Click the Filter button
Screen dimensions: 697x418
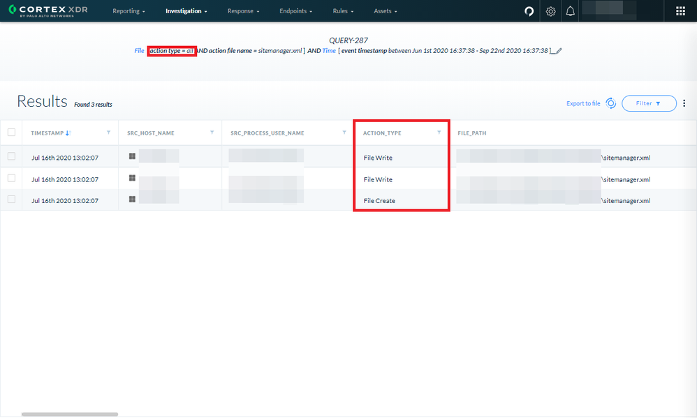point(649,103)
